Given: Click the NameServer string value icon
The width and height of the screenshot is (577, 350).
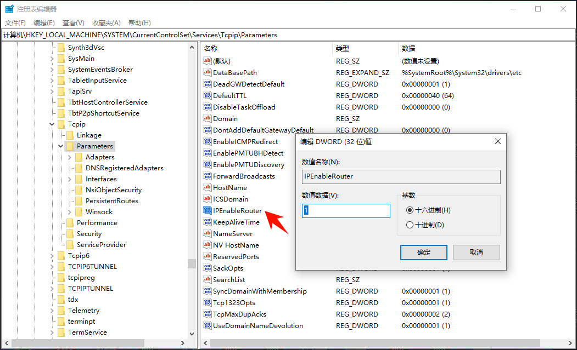Looking at the screenshot, I should point(208,233).
